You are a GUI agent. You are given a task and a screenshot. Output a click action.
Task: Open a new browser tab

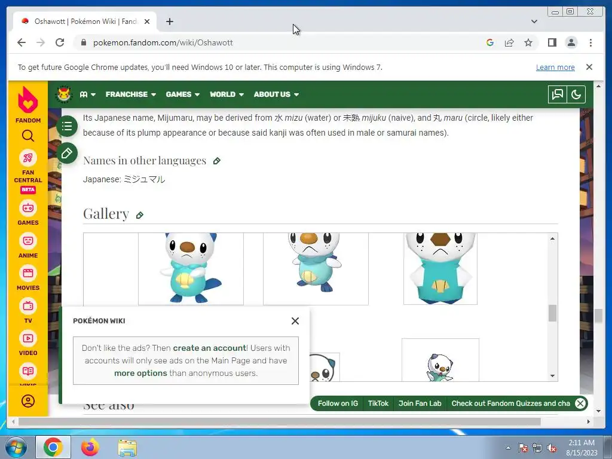[169, 22]
